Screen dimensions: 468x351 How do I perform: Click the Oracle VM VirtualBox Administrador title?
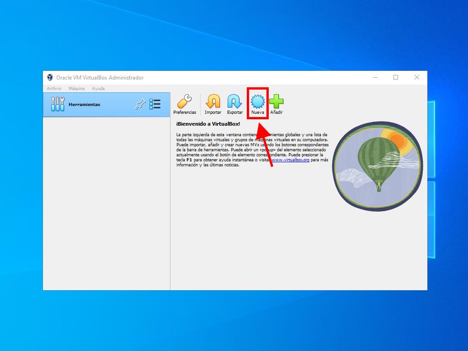click(100, 78)
